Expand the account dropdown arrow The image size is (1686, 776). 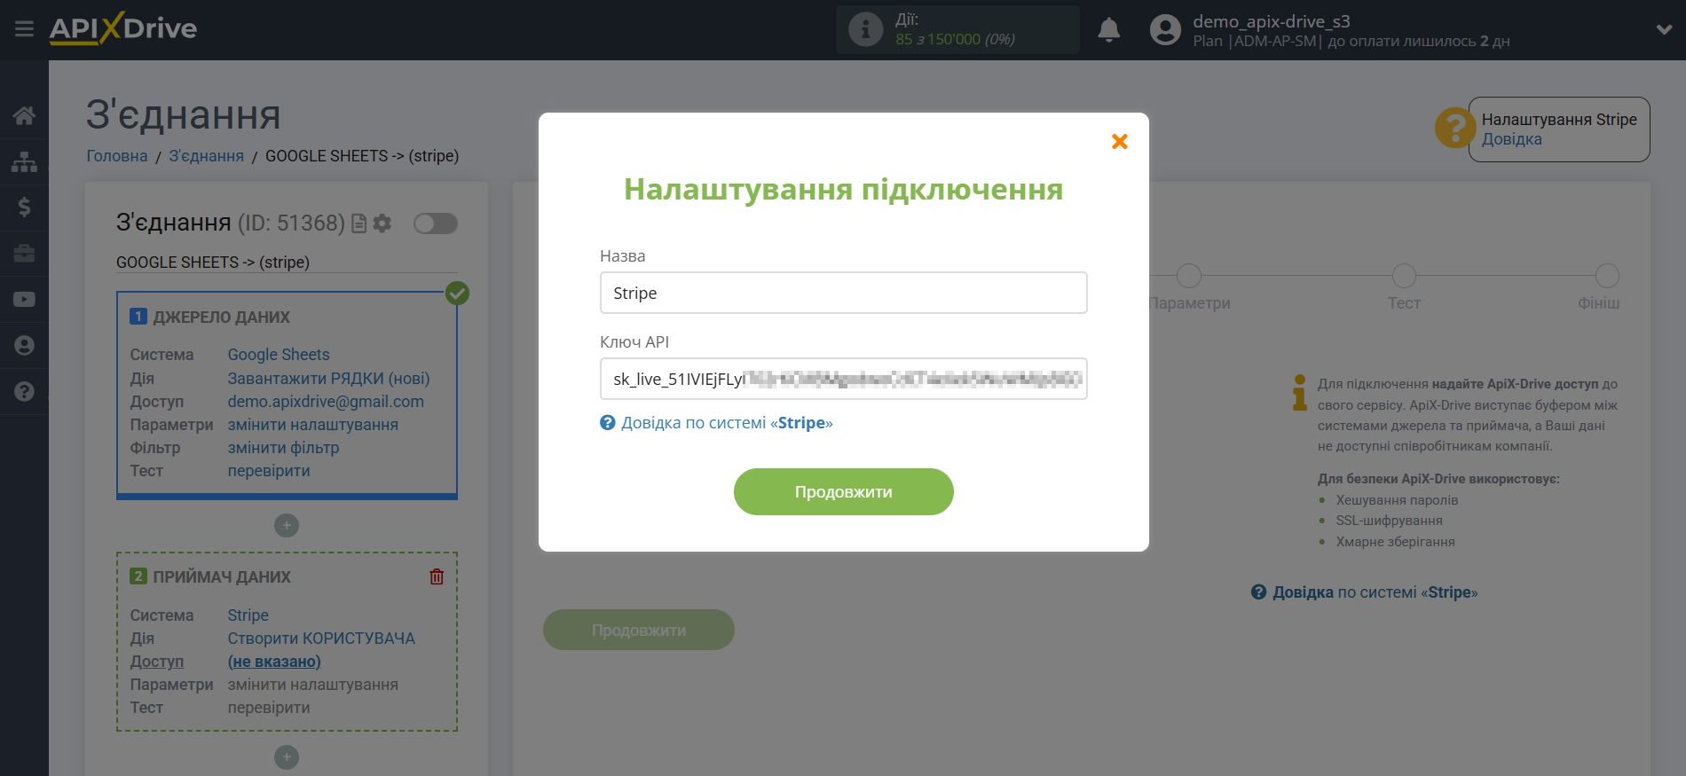click(1664, 29)
